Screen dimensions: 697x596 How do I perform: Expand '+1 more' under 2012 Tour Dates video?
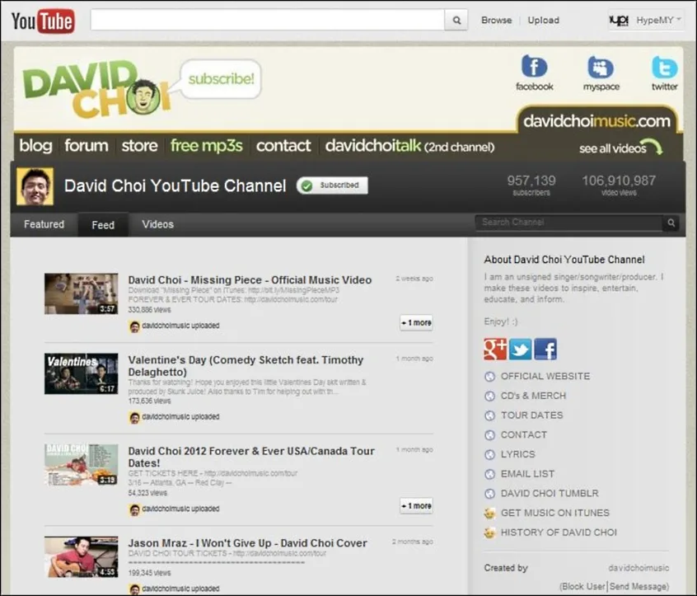(416, 505)
